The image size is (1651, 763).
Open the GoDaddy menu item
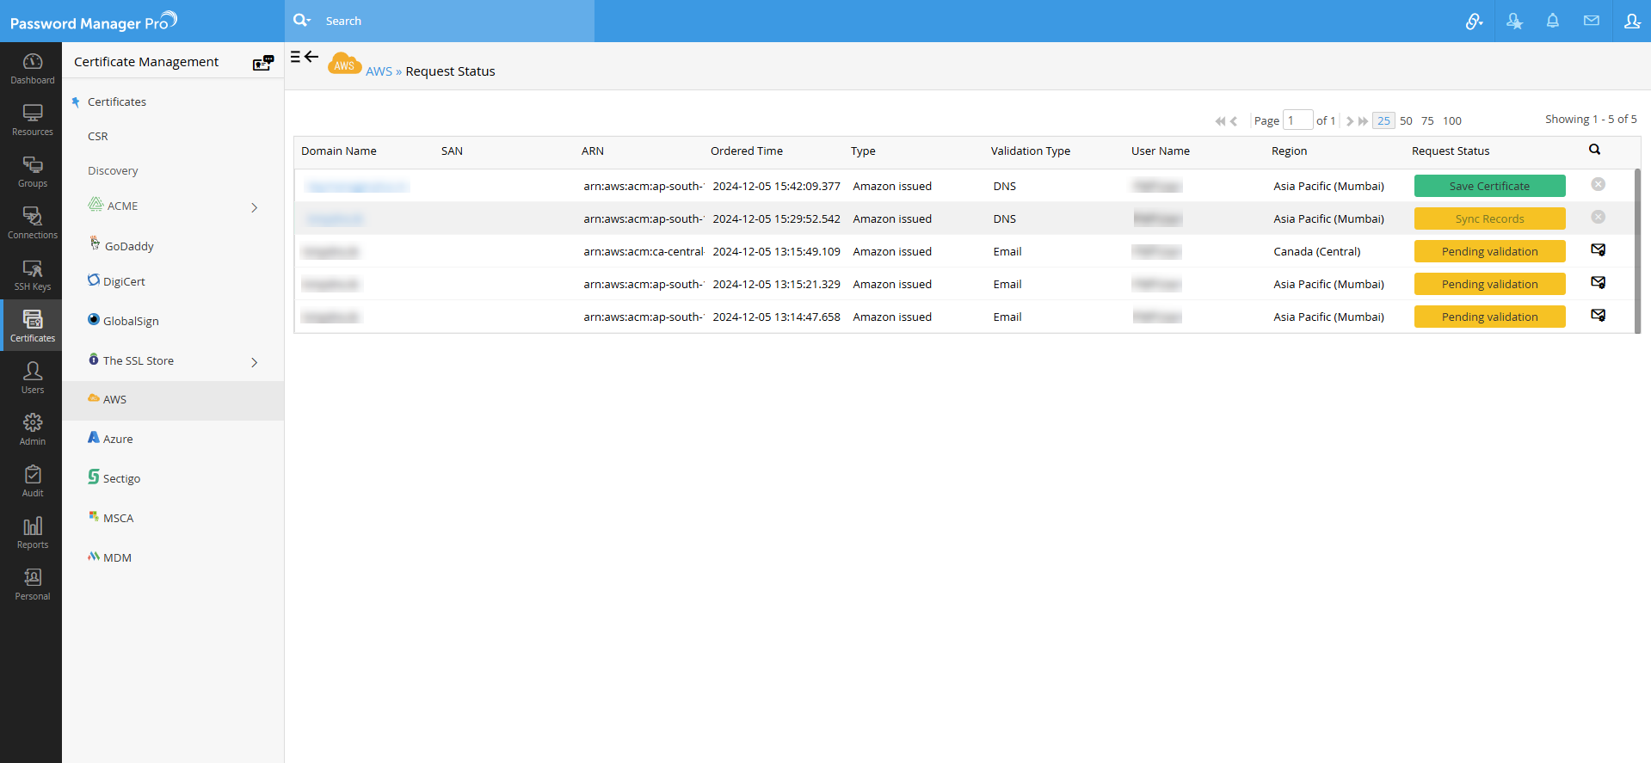[x=129, y=246]
